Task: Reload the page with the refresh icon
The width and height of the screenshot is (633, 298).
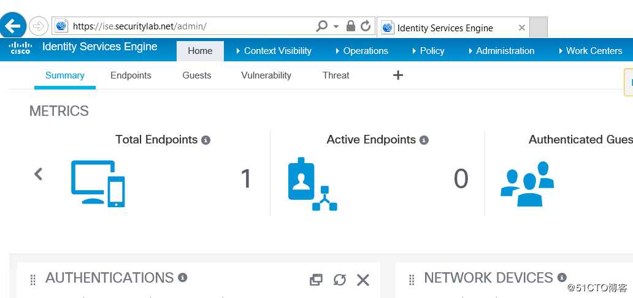Action: click(x=366, y=26)
